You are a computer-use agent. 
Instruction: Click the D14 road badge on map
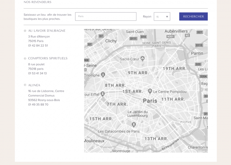point(143,37)
